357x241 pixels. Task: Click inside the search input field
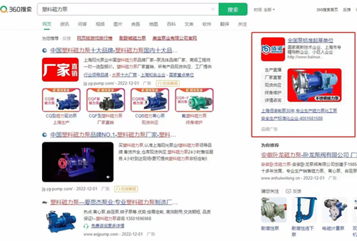click(125, 9)
